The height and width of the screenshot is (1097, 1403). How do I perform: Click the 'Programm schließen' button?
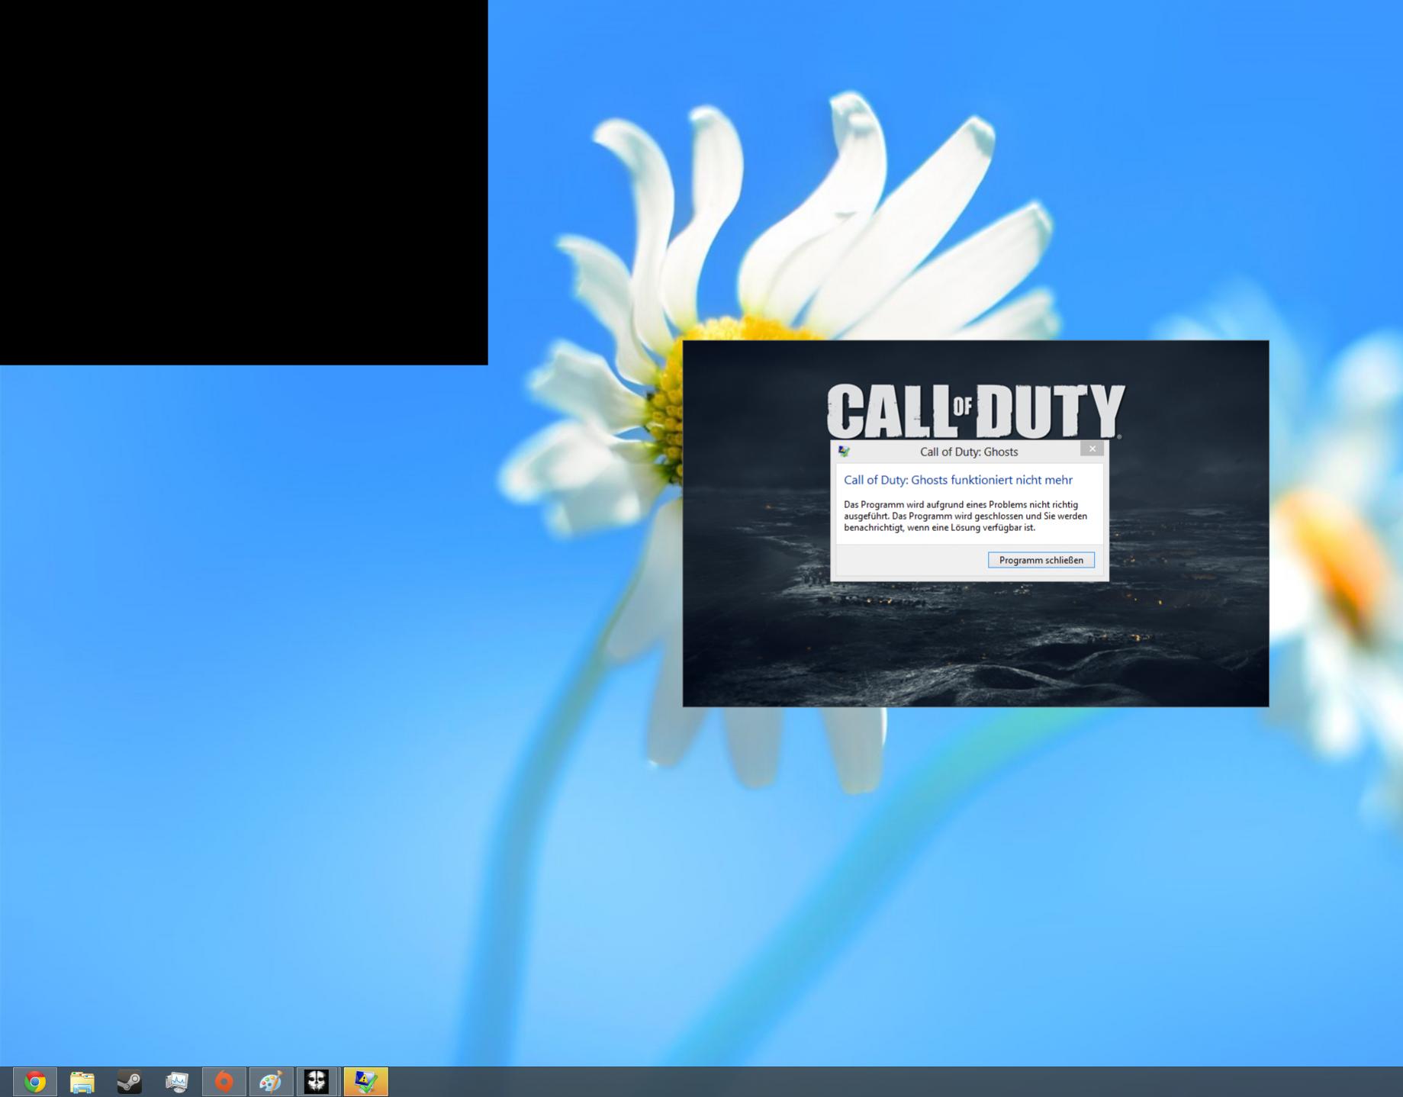click(1041, 560)
